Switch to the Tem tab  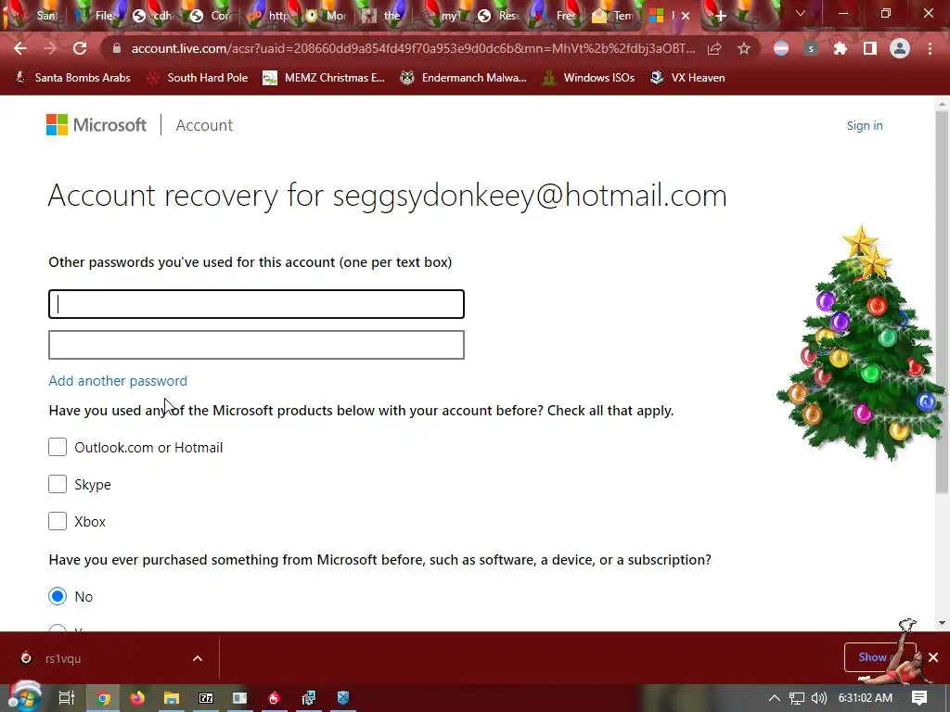[614, 16]
